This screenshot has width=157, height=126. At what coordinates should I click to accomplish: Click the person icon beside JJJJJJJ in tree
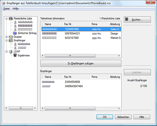click(x=15, y=48)
